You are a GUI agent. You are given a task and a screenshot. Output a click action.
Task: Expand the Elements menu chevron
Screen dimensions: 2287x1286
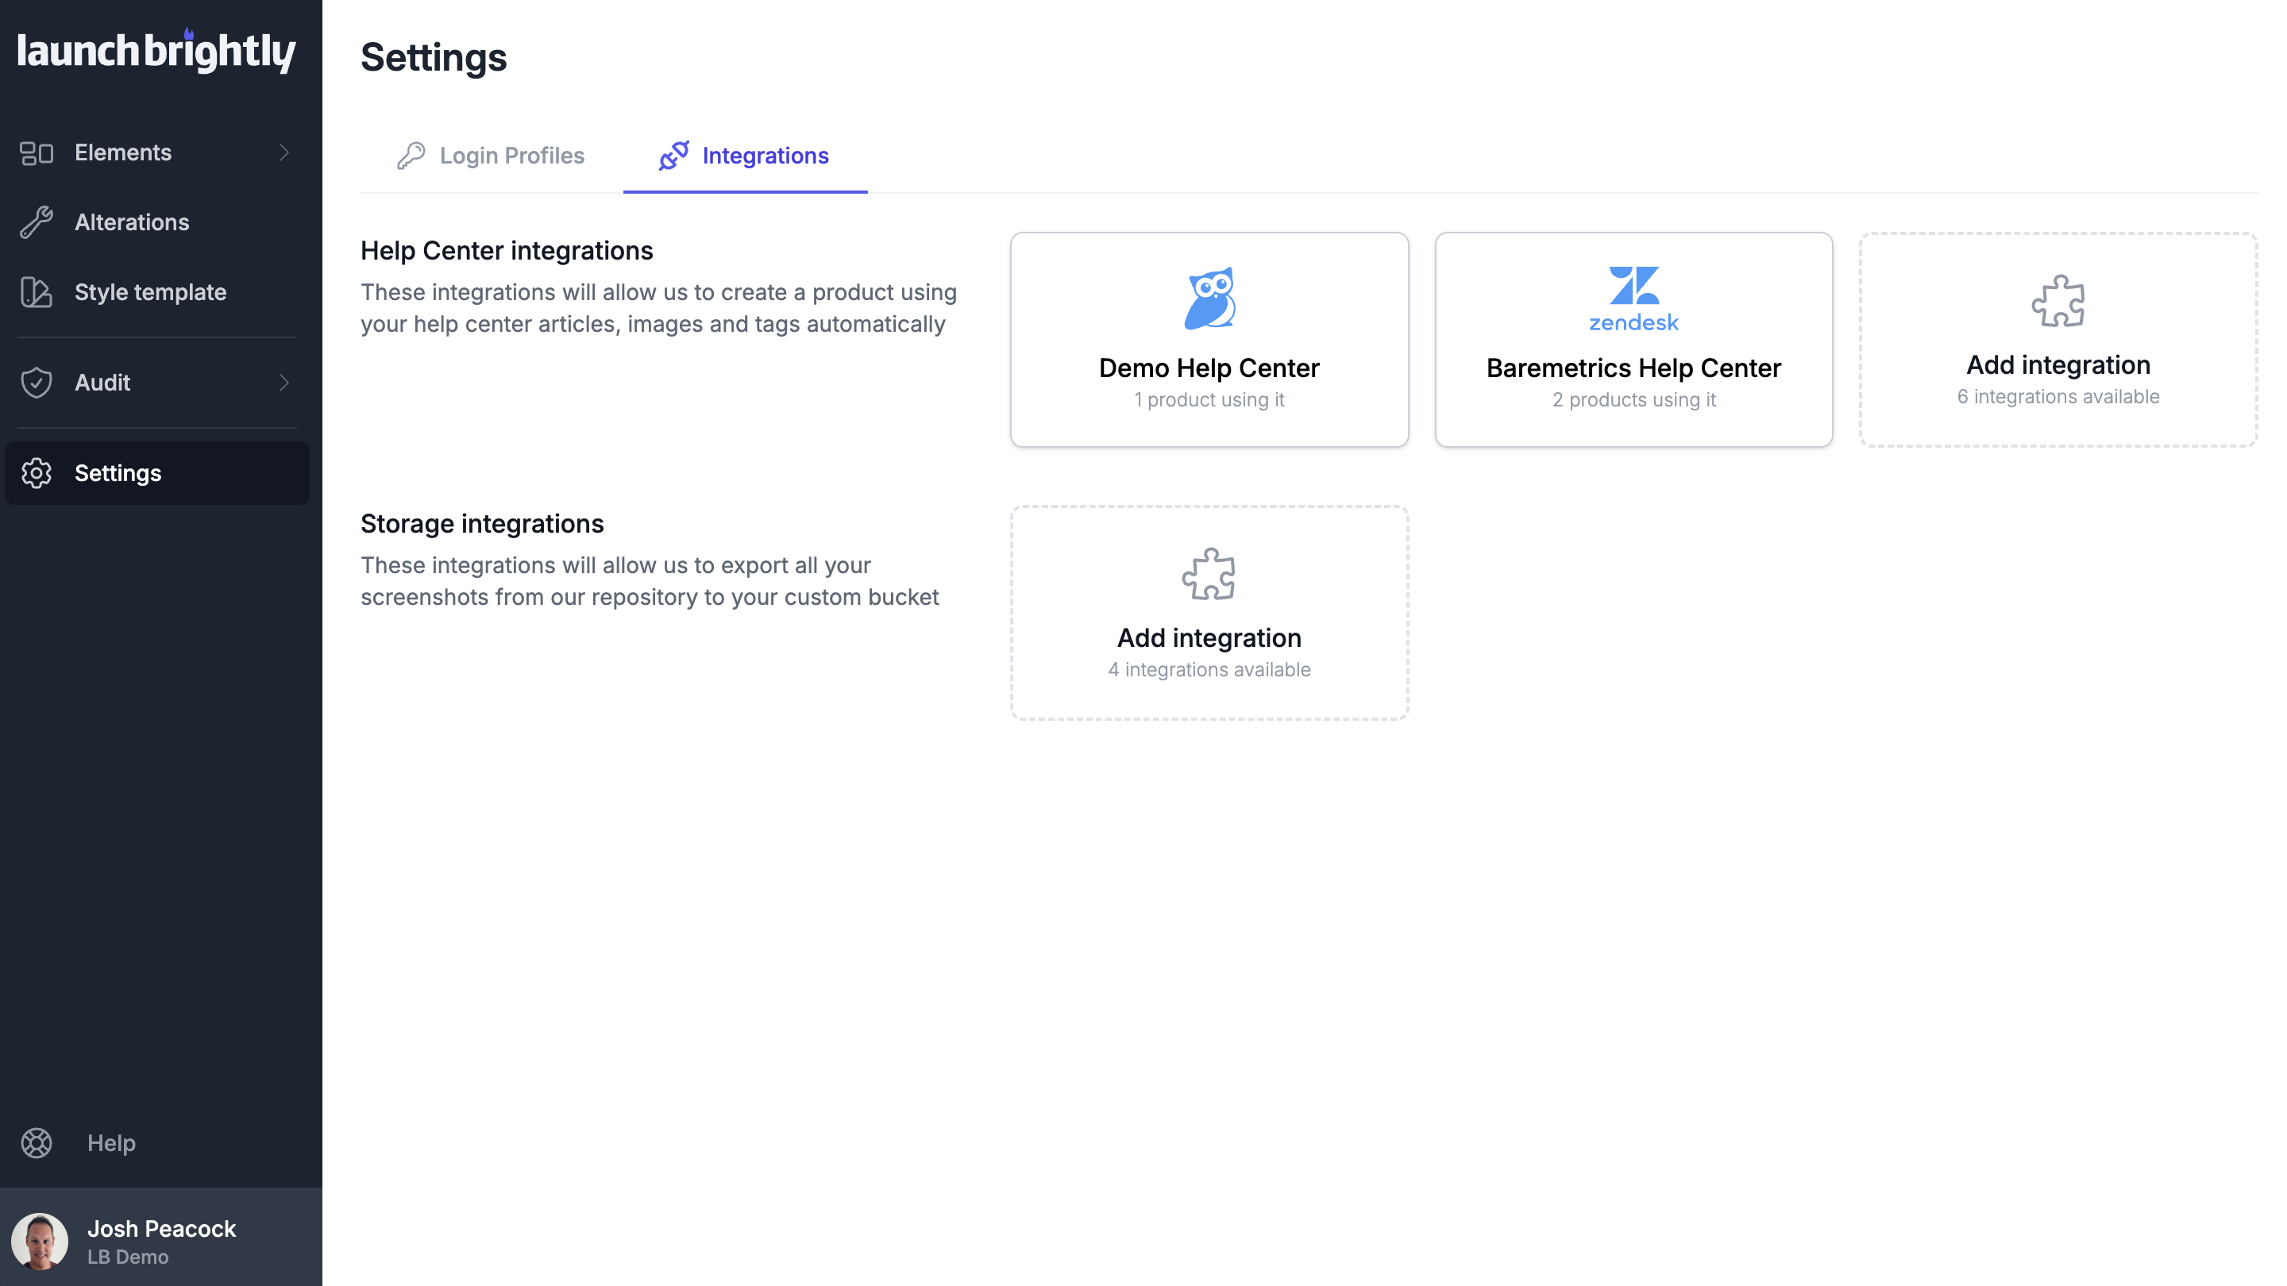tap(284, 152)
